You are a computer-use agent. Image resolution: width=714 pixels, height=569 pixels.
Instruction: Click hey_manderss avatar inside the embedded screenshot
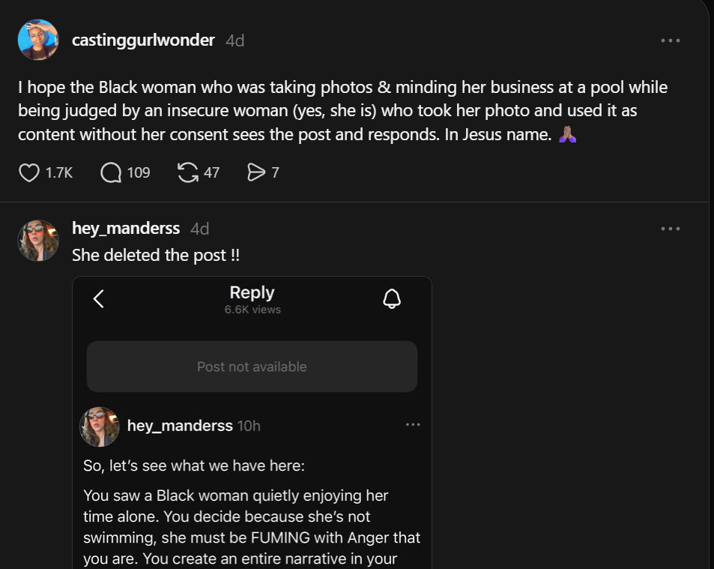pyautogui.click(x=100, y=427)
